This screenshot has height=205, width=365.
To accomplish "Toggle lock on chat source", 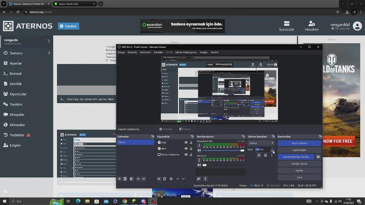I will pos(191,142).
